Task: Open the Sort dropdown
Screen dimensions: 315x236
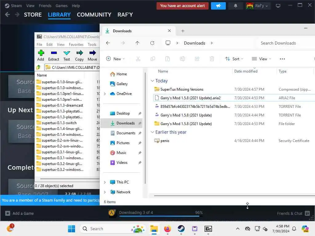Action: (x=234, y=59)
